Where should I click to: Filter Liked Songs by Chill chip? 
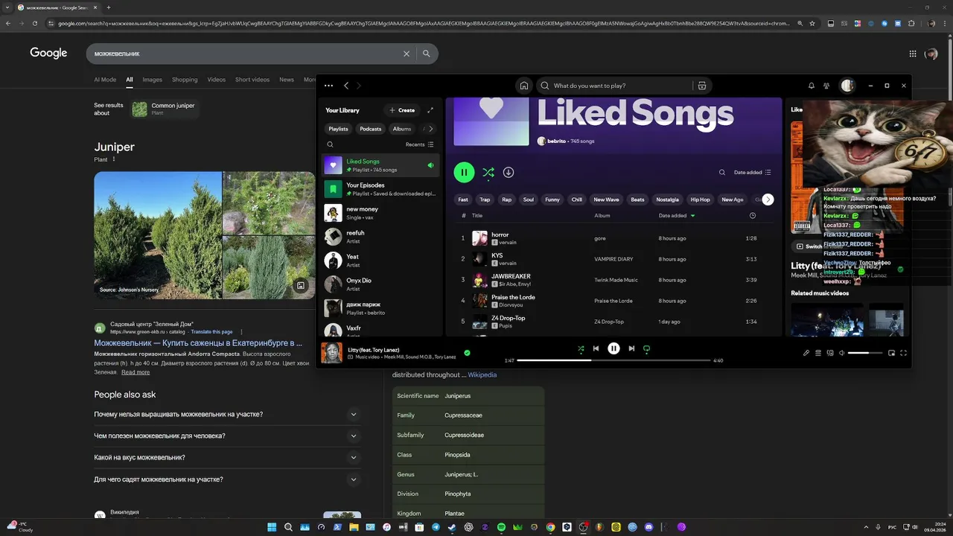point(577,200)
